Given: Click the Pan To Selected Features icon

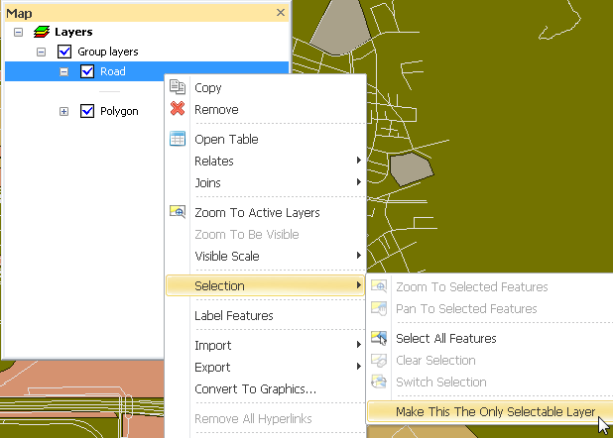Looking at the screenshot, I should [379, 308].
